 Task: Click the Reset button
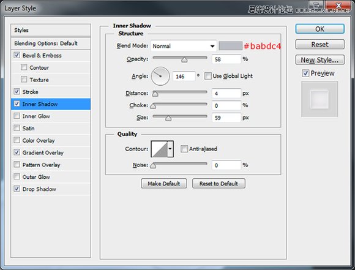coord(320,45)
